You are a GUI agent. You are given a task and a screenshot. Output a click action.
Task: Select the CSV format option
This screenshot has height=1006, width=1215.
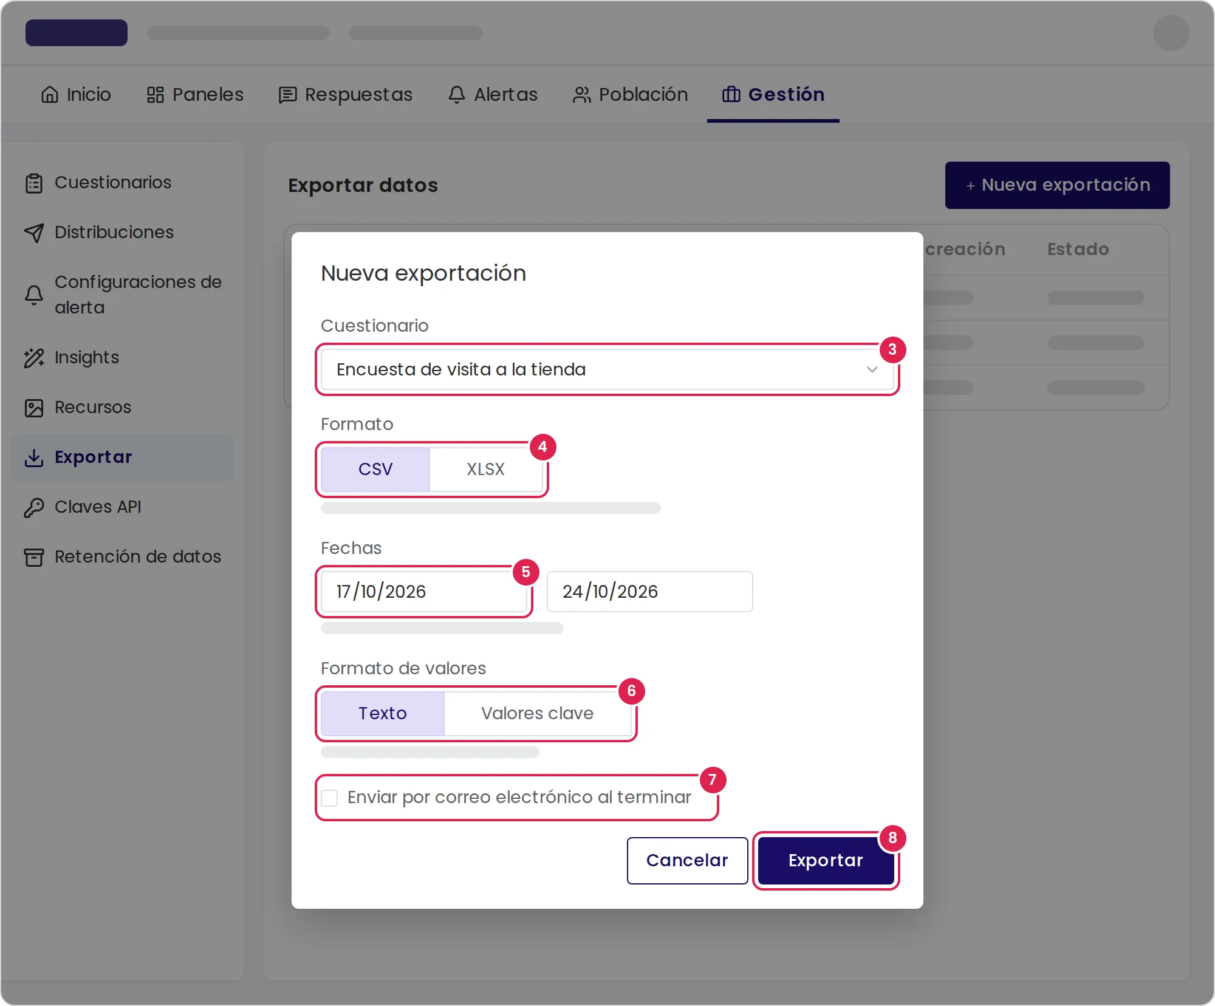click(375, 469)
